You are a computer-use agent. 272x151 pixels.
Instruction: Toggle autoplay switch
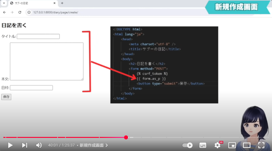point(188,145)
